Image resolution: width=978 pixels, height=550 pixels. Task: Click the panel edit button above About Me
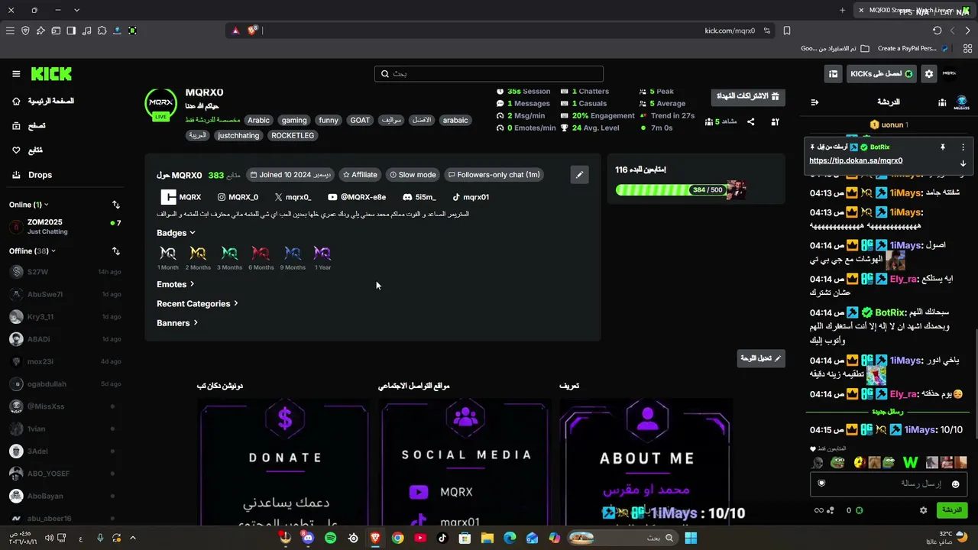click(x=761, y=358)
